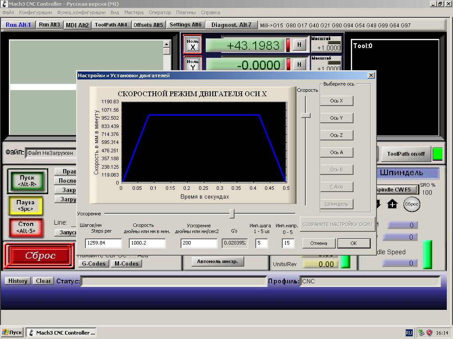The height and width of the screenshot is (339, 453).
Task: Toggle ToolPath on/off
Action: (406, 154)
